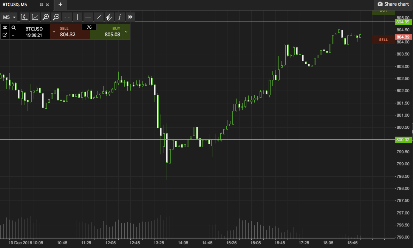Open the layout grid icon on the chart tab
413x248 pixels.
(41, 5)
